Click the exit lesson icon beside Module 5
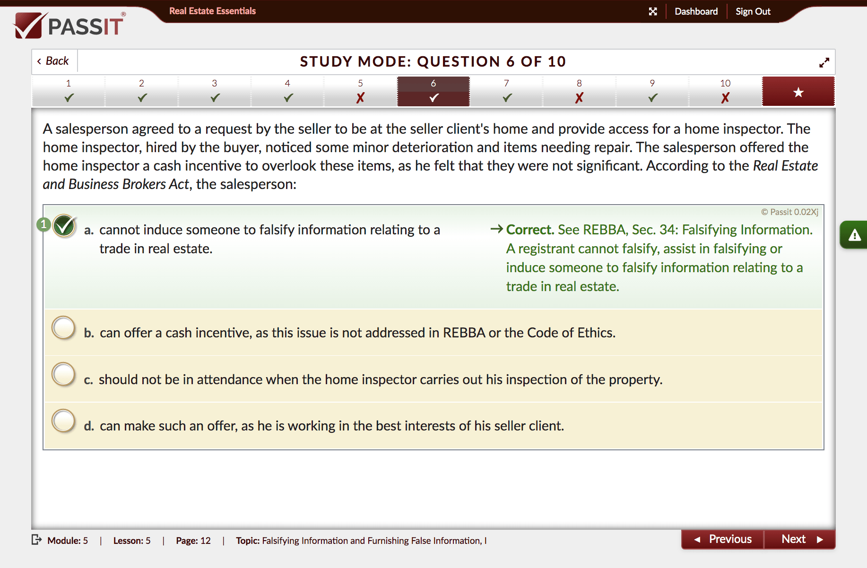This screenshot has height=568, width=867. point(36,540)
